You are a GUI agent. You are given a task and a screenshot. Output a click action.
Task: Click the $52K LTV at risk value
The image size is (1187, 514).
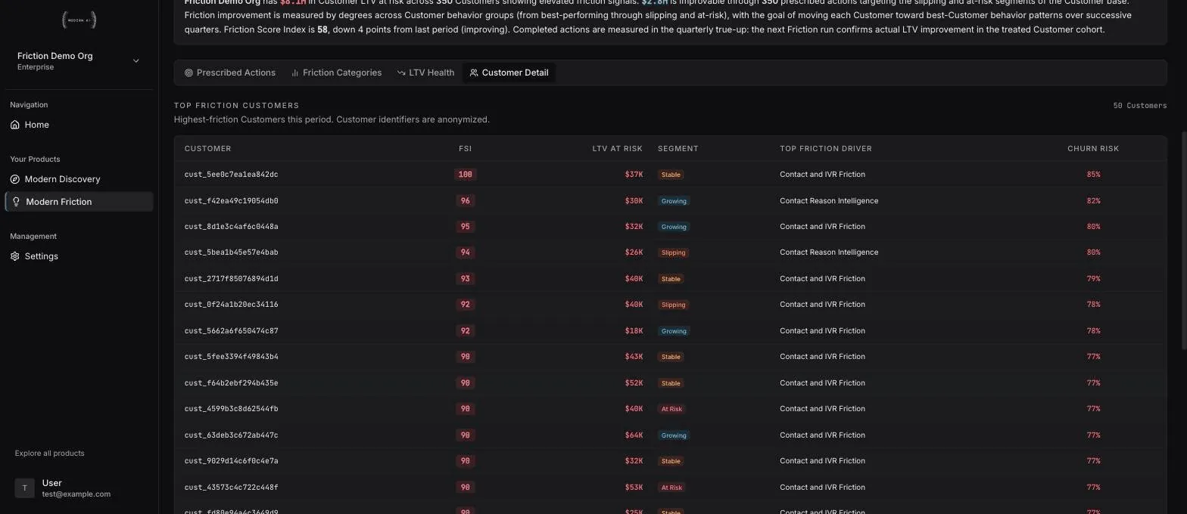(x=634, y=383)
